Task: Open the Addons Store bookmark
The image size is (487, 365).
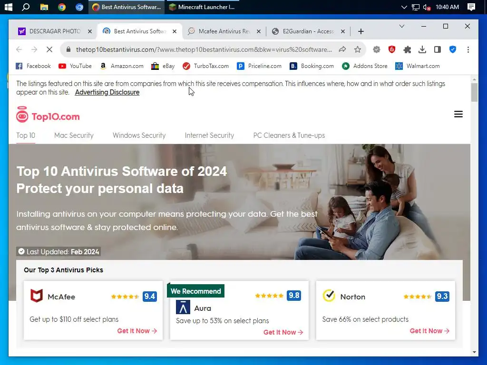Action: coord(365,66)
